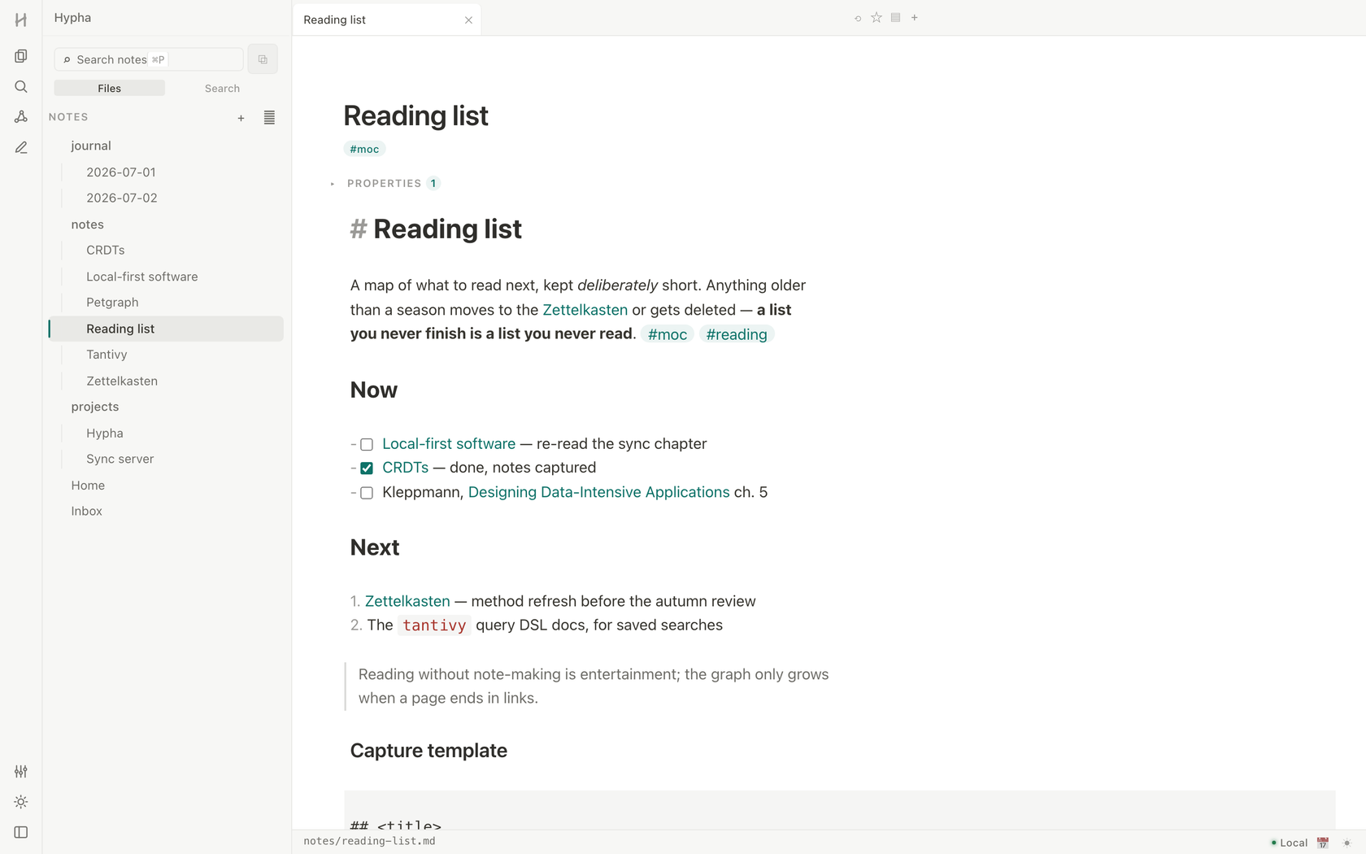
Task: Click the Now heading
Action: coord(373,390)
